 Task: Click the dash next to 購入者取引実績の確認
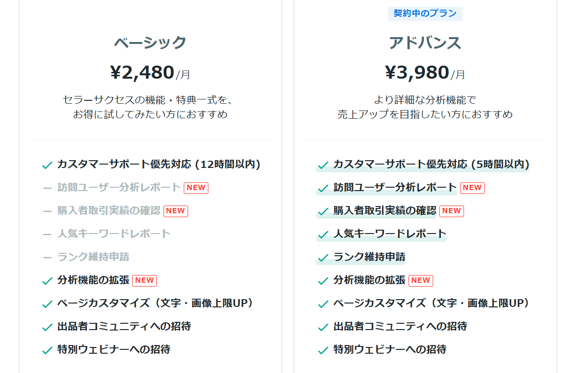[46, 211]
